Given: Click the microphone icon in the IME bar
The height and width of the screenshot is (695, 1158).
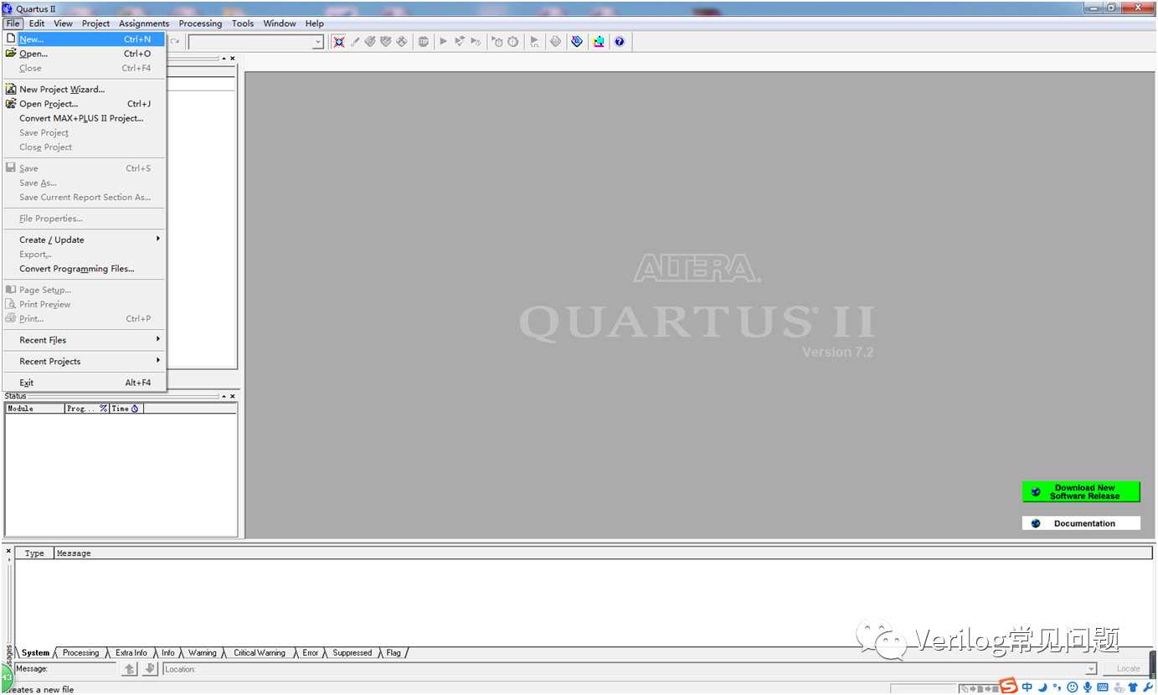Looking at the screenshot, I should click(x=1087, y=687).
